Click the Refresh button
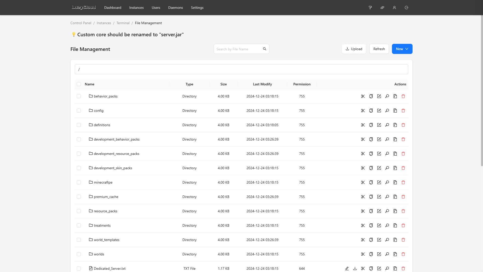This screenshot has width=483, height=272. click(379, 49)
